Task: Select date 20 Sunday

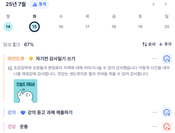Action: (167, 27)
